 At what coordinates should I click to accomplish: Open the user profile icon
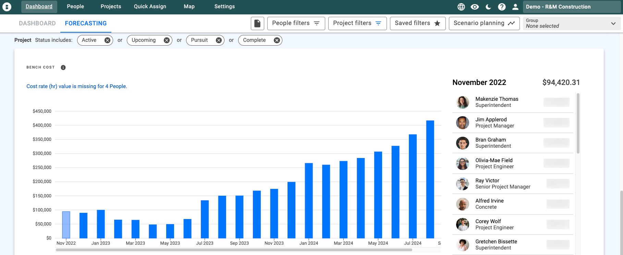click(x=515, y=7)
